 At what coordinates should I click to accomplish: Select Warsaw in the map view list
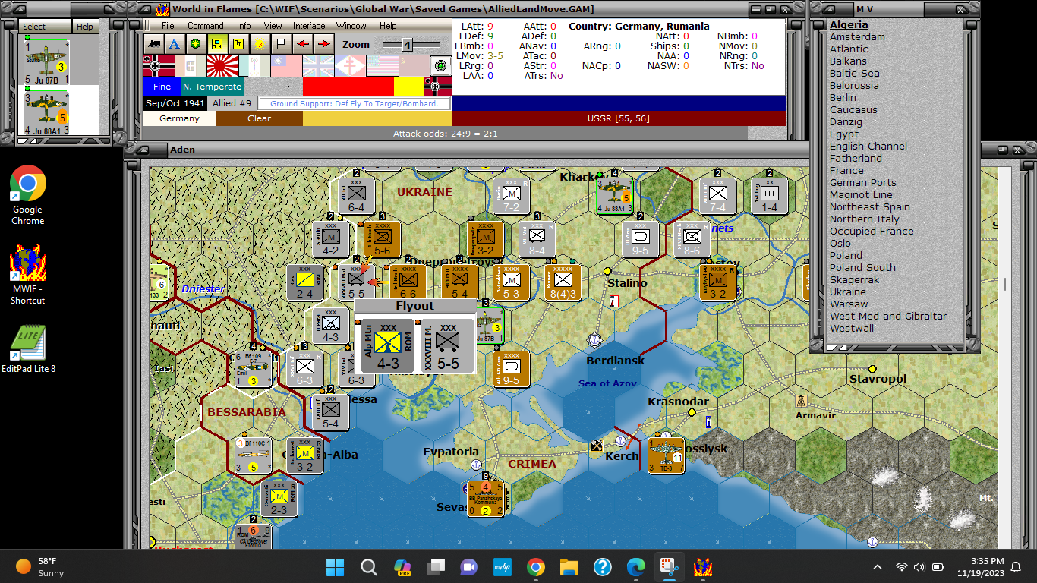tap(849, 304)
